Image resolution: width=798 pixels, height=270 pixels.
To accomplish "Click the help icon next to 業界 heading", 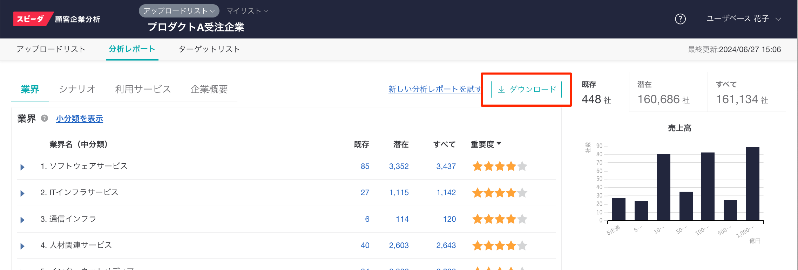I will coord(45,118).
